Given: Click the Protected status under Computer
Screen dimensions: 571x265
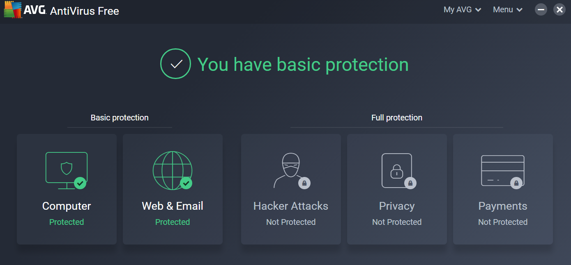Looking at the screenshot, I should tap(67, 222).
